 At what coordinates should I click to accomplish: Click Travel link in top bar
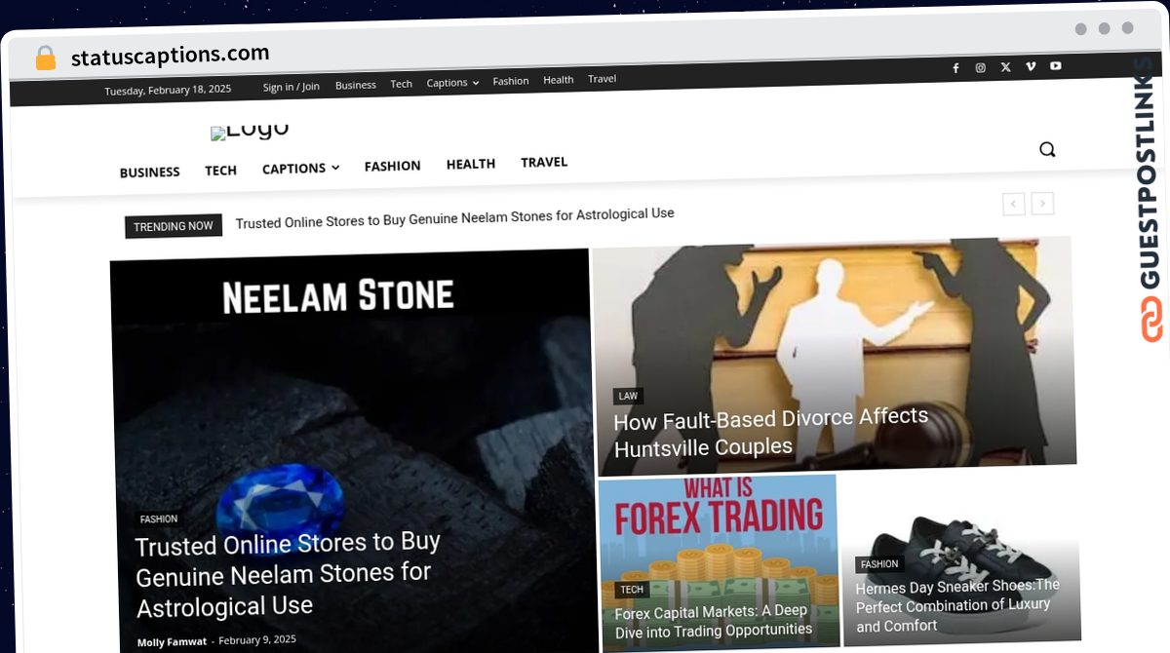[x=602, y=79]
